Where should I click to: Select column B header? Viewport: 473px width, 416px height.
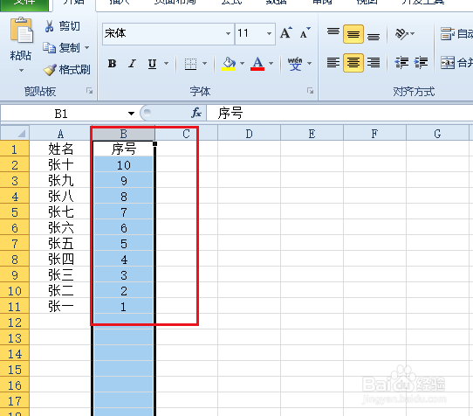point(123,133)
